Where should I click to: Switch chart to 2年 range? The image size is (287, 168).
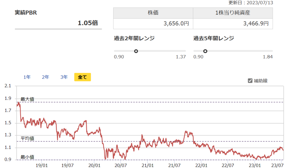coord(45,77)
